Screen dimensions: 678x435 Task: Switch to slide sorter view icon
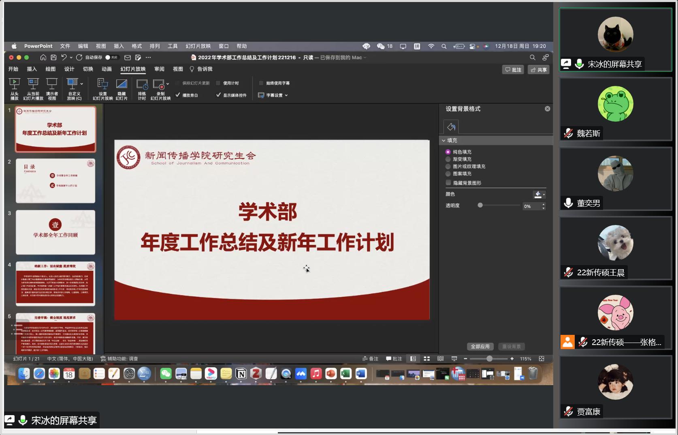426,359
